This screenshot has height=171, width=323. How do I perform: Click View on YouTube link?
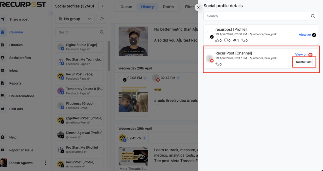[304, 54]
